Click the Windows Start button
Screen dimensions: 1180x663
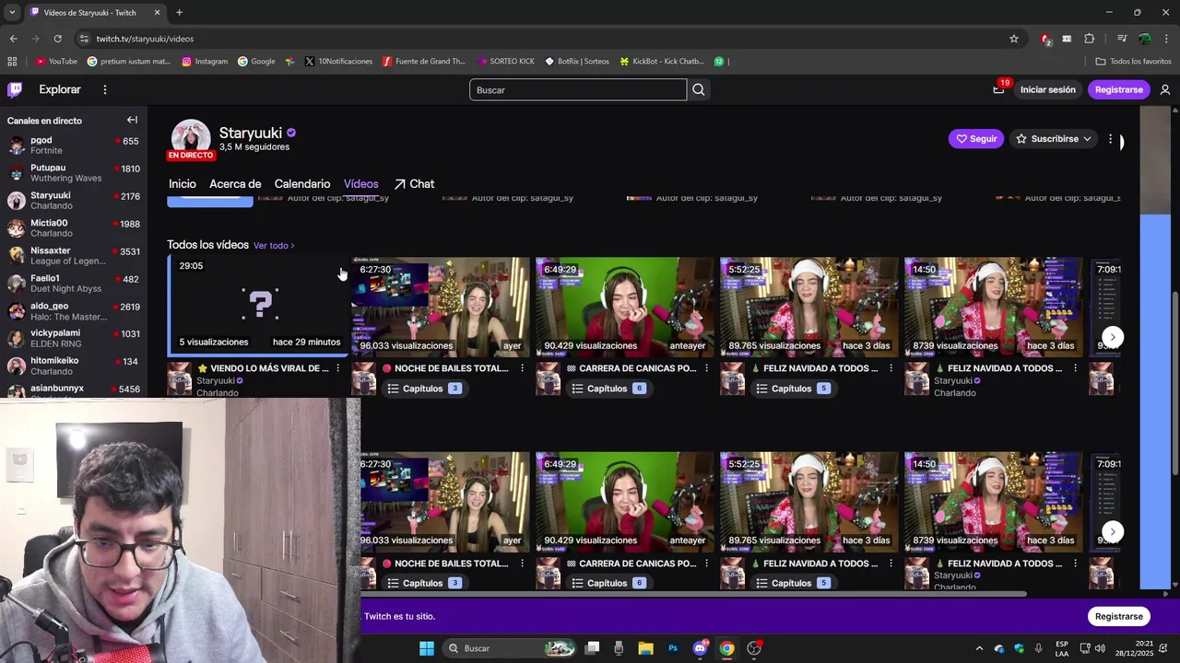point(426,648)
